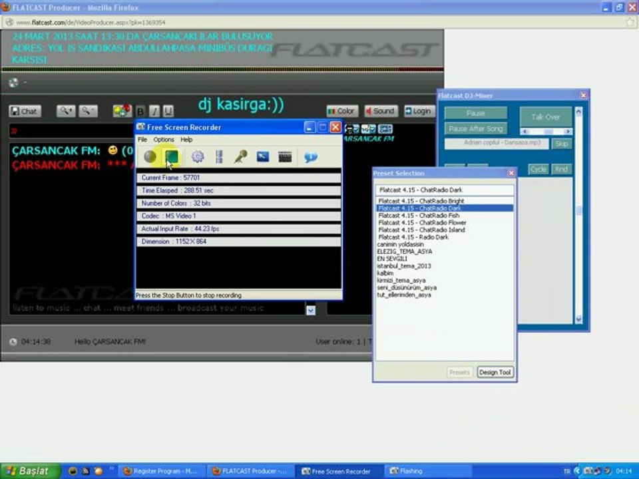The image size is (639, 479).
Task: Select Flatcast 4.15 - Radio Dark preset
Action: point(444,237)
